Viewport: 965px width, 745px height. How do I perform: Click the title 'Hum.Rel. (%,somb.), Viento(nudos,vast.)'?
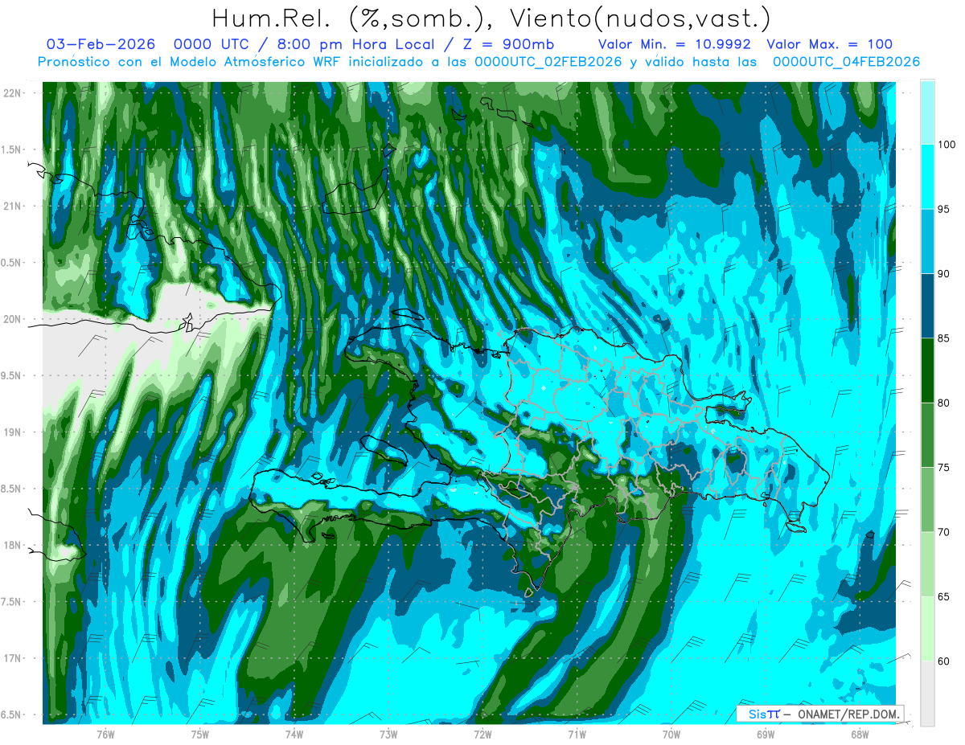click(491, 18)
